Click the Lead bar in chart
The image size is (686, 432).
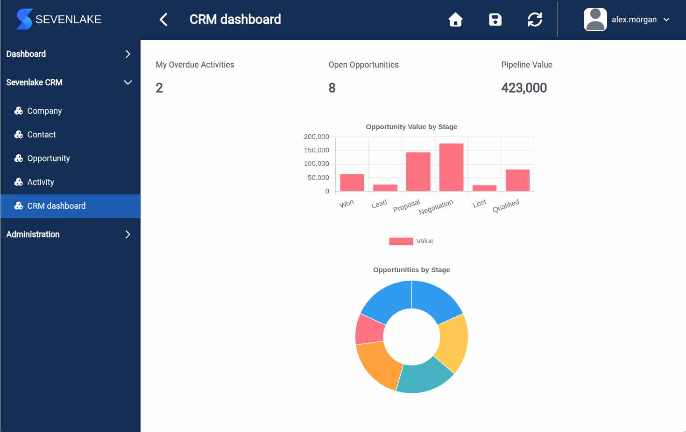(x=385, y=188)
